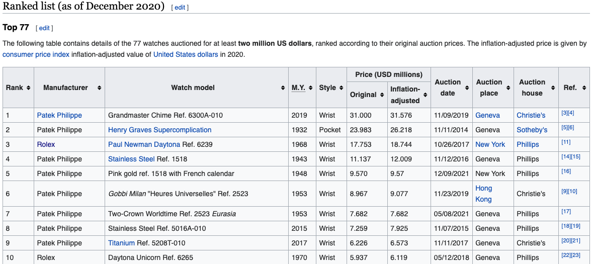Click Sotheby's auction house link
The image size is (592, 264).
tap(532, 130)
